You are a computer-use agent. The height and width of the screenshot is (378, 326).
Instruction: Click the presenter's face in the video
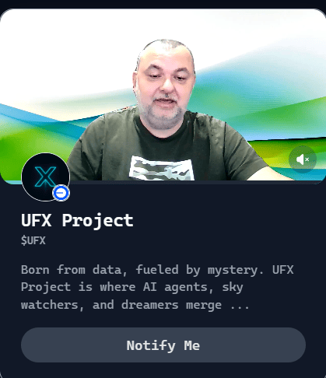tap(165, 86)
